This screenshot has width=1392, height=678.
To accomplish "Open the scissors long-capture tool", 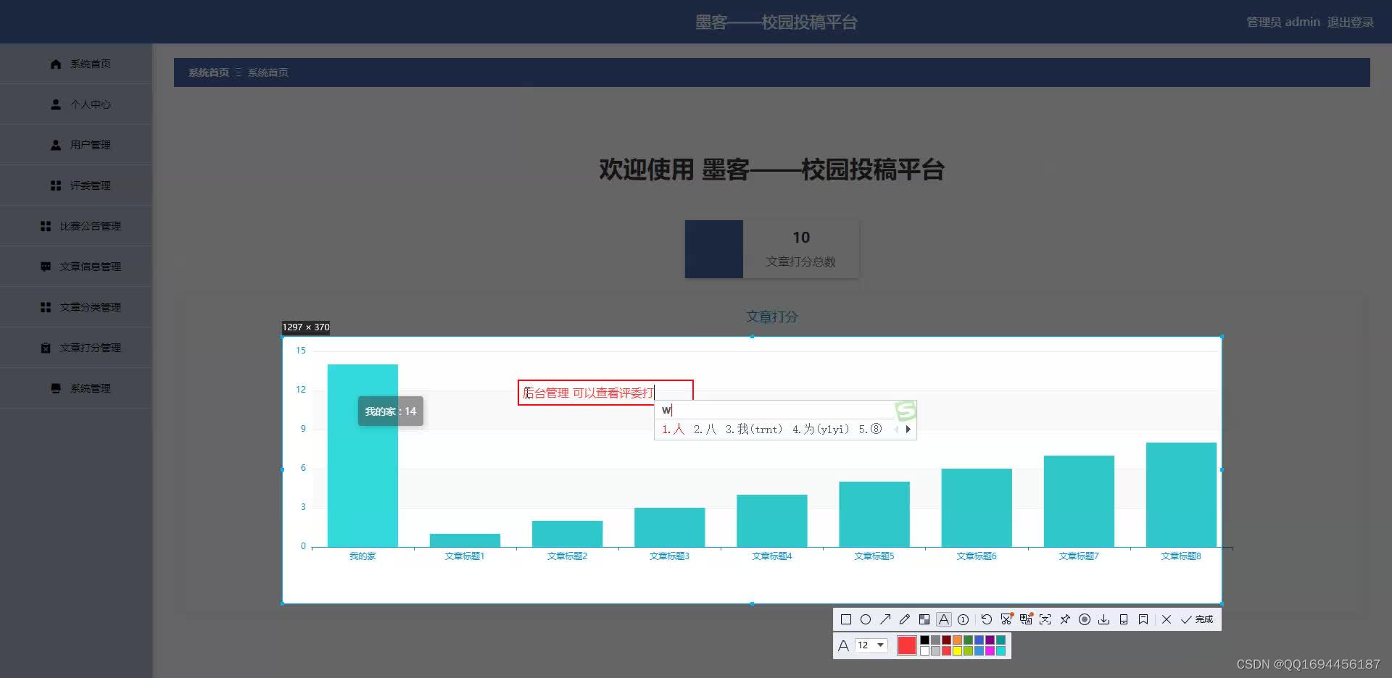I will [x=1006, y=619].
